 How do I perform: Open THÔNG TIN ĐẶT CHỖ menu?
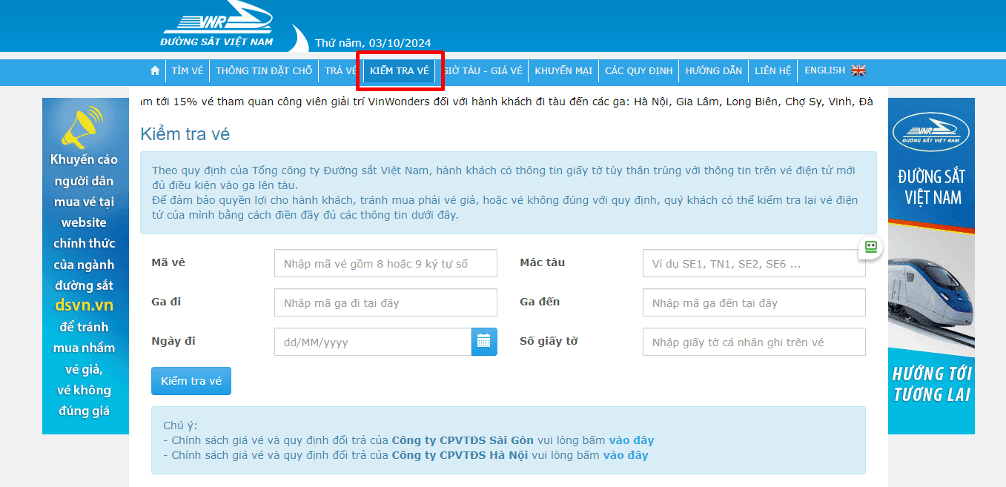click(264, 71)
